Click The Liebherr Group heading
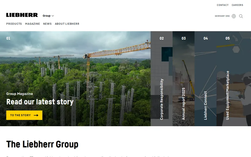The width and height of the screenshot is (251, 157). (x=42, y=144)
